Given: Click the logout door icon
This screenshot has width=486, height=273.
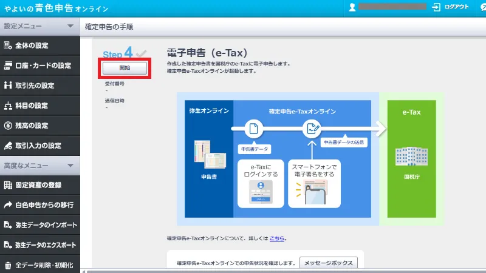Looking at the screenshot, I should pyautogui.click(x=436, y=7).
